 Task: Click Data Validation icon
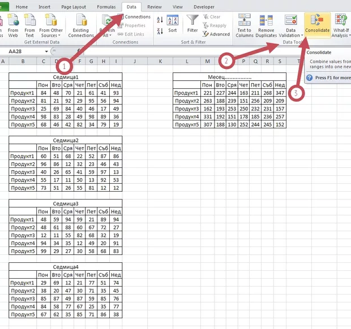point(290,20)
